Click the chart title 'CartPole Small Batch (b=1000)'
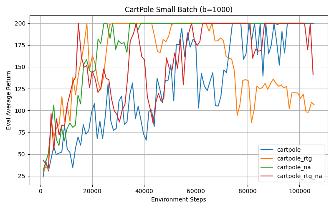Screen dimensions: 334x209 179,10
